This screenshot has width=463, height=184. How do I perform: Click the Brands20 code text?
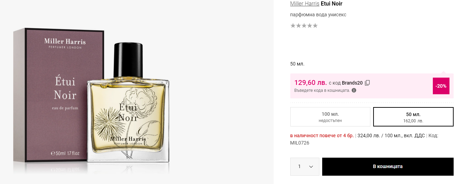point(352,83)
